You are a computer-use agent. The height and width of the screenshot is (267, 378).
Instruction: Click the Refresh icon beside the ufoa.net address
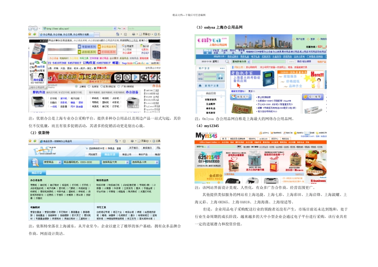coord(119,29)
